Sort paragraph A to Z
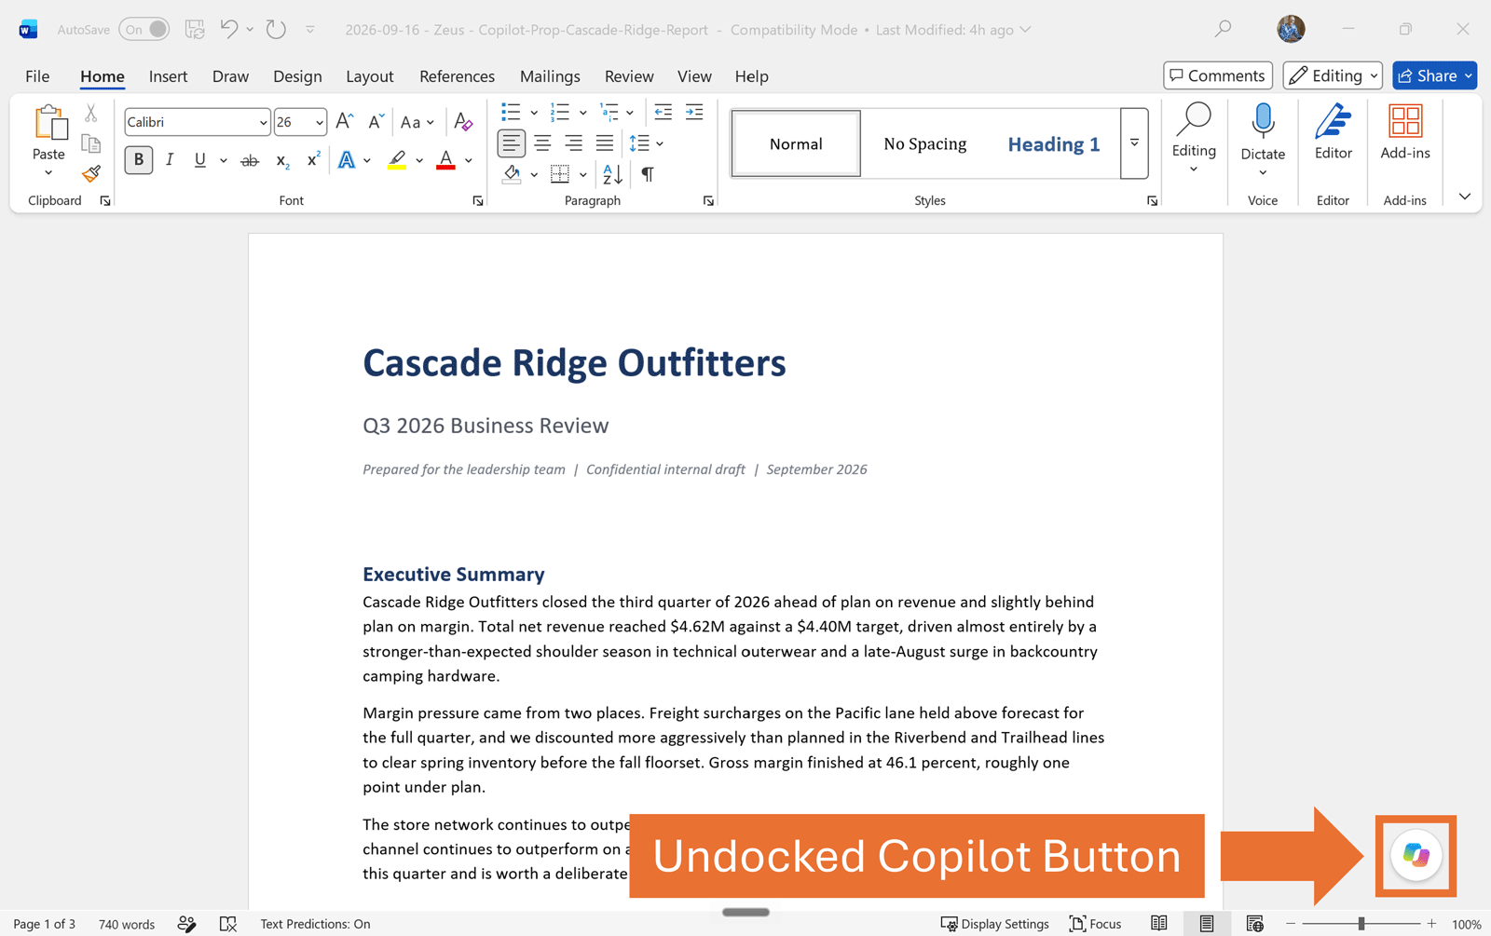 point(612,173)
